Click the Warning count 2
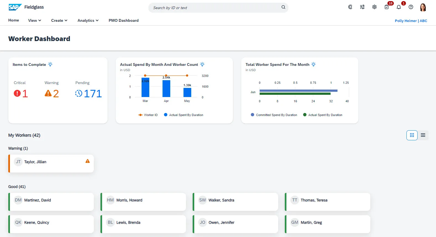Viewport: 436px width, 237px height. [x=56, y=94]
